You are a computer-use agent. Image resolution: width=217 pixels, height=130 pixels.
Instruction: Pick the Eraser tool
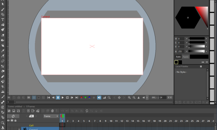point(3,35)
